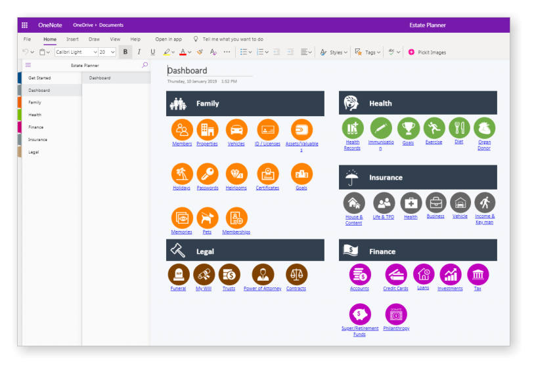Toggle Italic formatting
The height and width of the screenshot is (370, 534).
[x=139, y=52]
